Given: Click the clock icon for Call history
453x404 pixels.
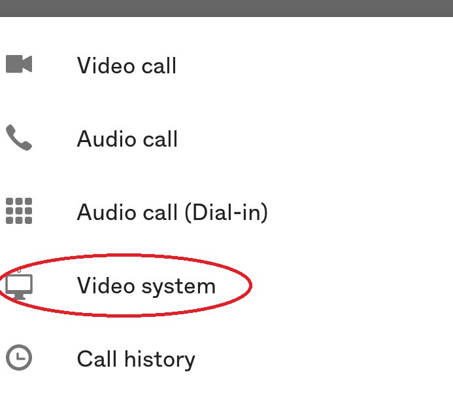Looking at the screenshot, I should coord(19,358).
